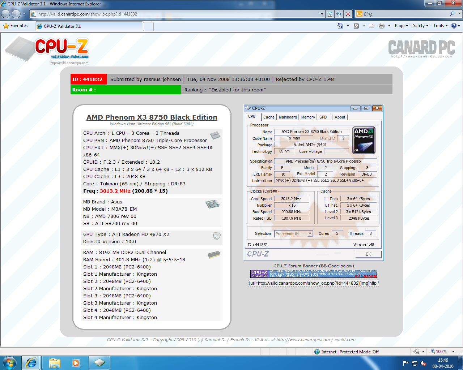
Task: Expand the zoom level dropdown arrow
Action: tap(453, 352)
